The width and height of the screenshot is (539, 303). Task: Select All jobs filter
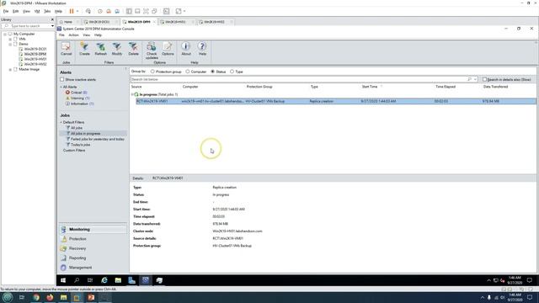click(x=77, y=128)
